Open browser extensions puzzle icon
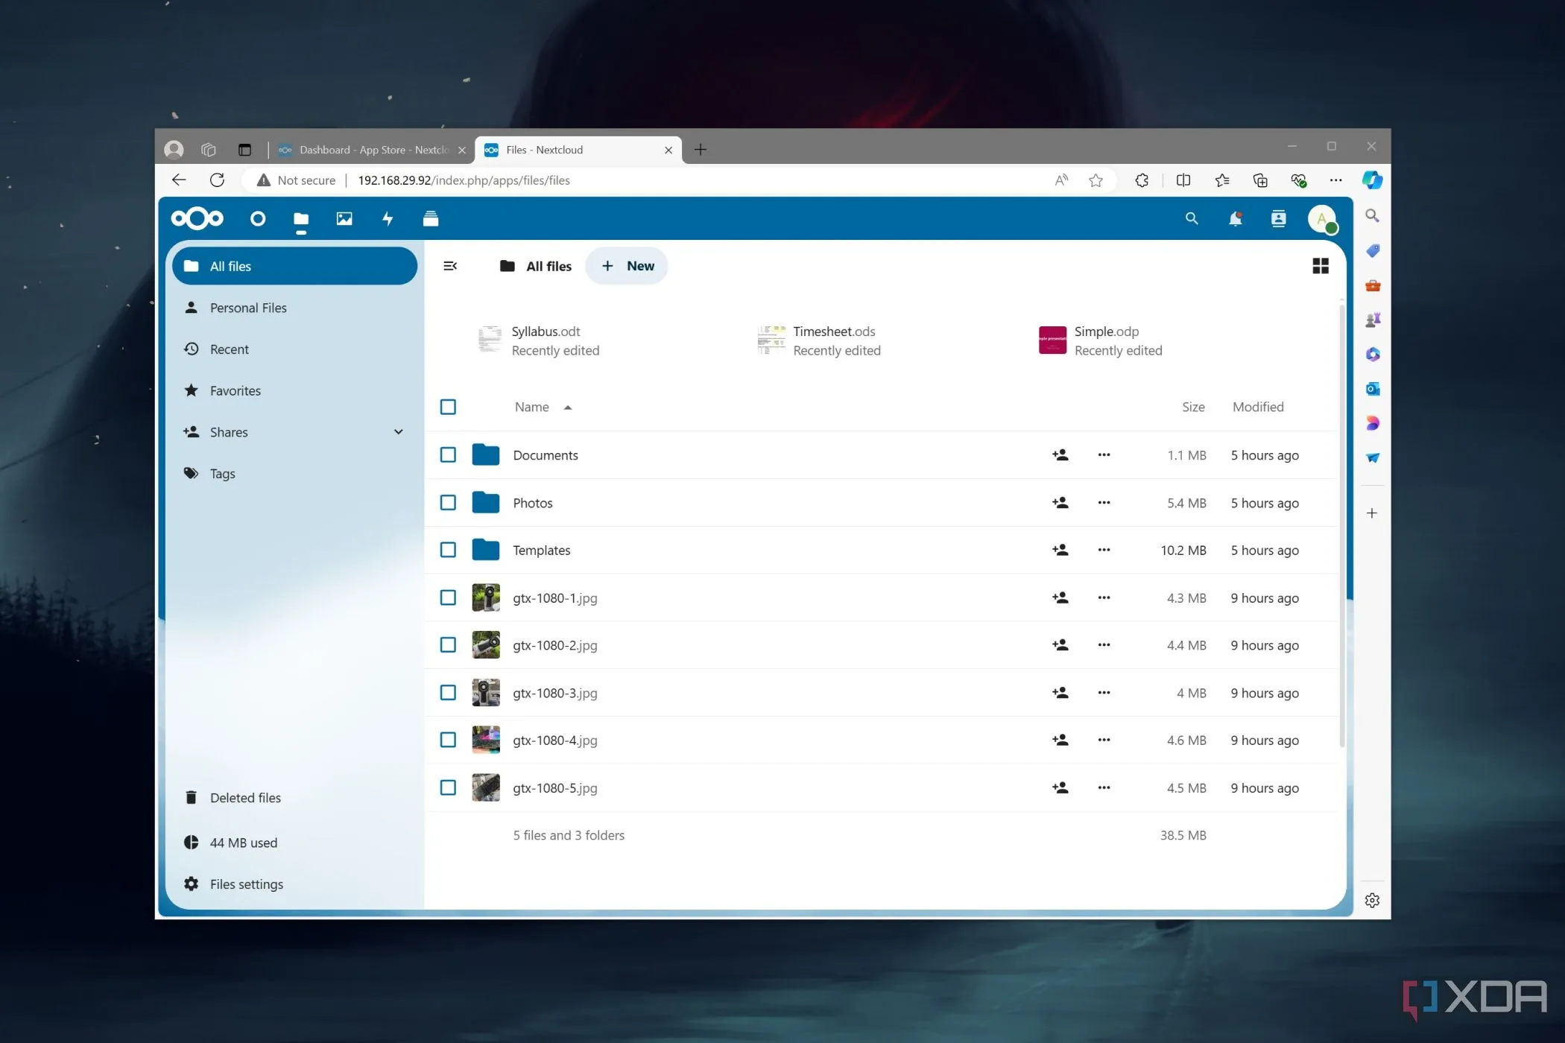The width and height of the screenshot is (1565, 1043). [x=1142, y=180]
